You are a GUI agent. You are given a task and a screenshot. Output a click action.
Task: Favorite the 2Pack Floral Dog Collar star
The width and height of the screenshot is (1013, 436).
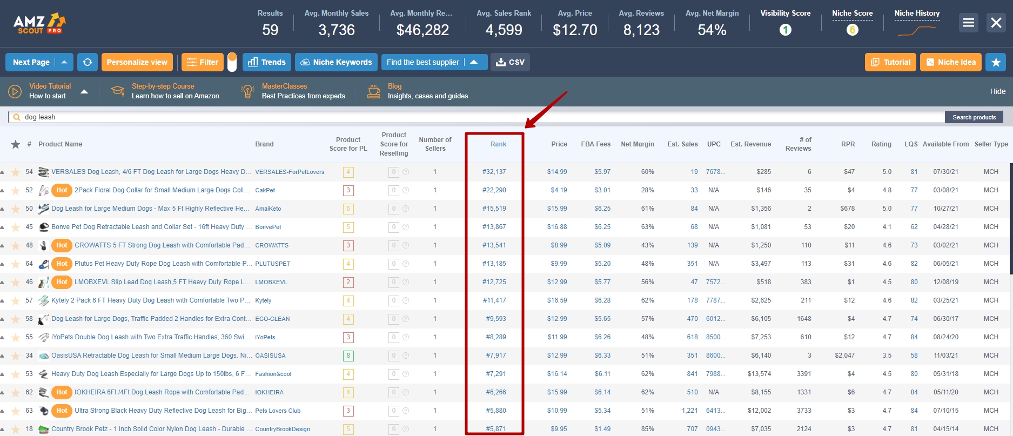coord(16,191)
